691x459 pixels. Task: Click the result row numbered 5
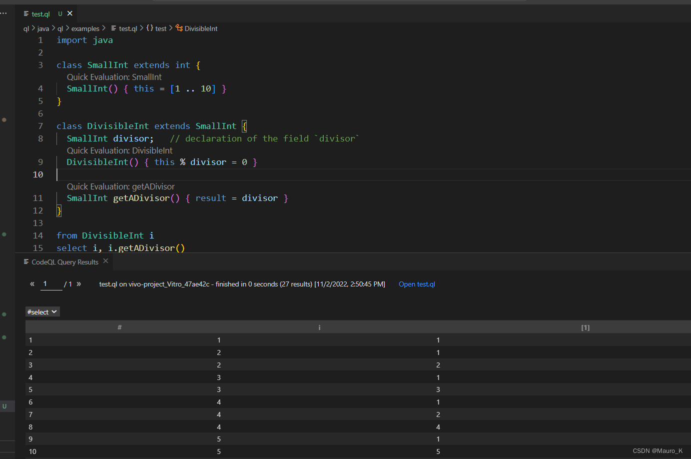click(x=358, y=389)
